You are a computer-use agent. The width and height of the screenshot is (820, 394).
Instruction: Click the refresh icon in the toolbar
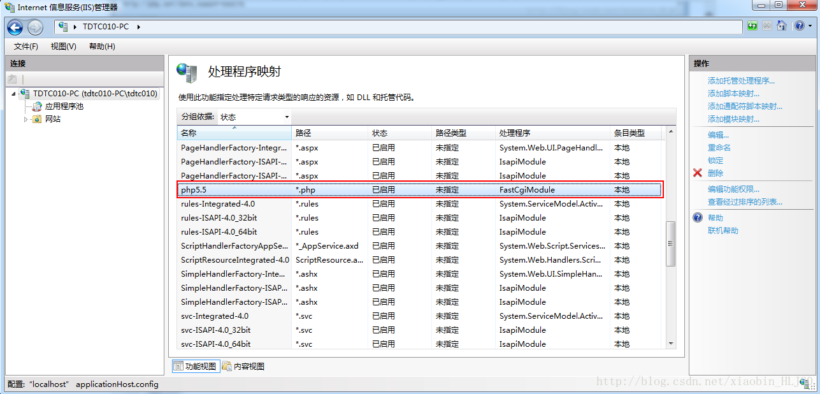point(752,26)
